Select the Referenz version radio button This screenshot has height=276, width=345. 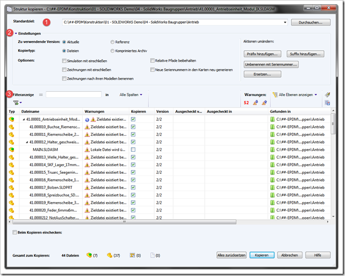pos(113,42)
